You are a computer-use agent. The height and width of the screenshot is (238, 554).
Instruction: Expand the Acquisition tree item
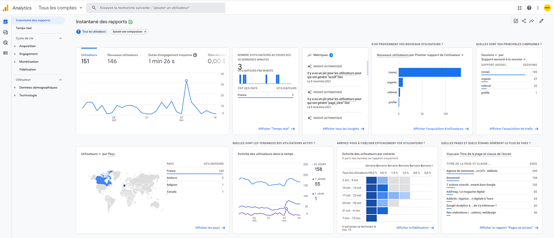15,46
